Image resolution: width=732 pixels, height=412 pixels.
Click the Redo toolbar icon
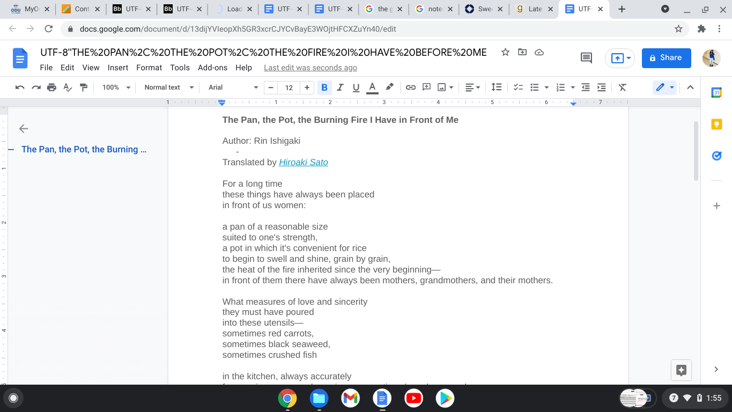pyautogui.click(x=36, y=87)
